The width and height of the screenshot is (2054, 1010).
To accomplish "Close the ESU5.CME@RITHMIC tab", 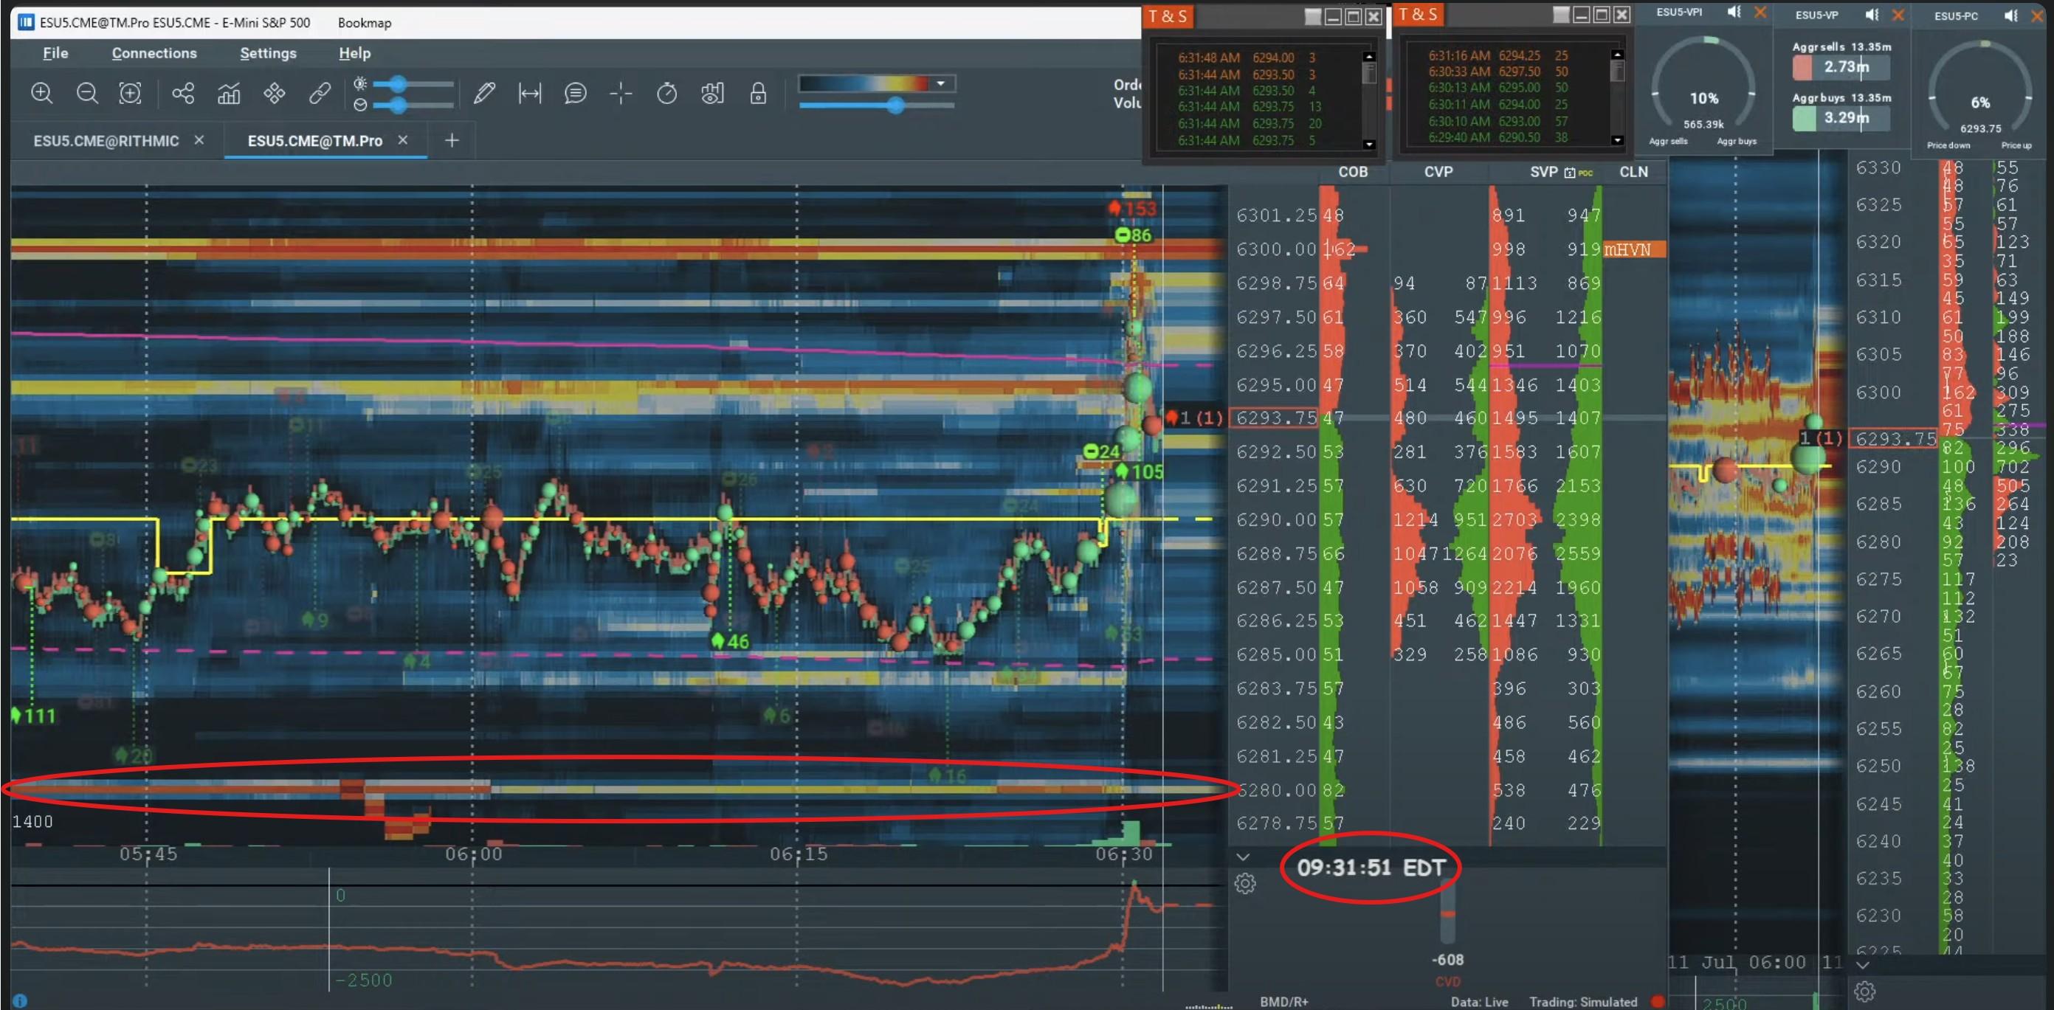I will 199,139.
